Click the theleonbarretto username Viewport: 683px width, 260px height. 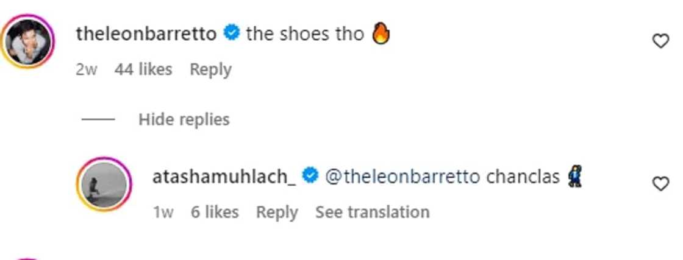click(x=146, y=34)
